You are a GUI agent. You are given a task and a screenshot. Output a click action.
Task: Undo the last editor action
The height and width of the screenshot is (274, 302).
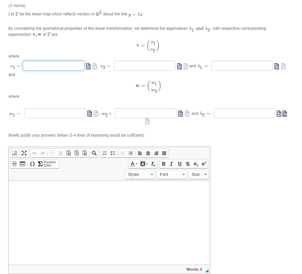click(35, 153)
